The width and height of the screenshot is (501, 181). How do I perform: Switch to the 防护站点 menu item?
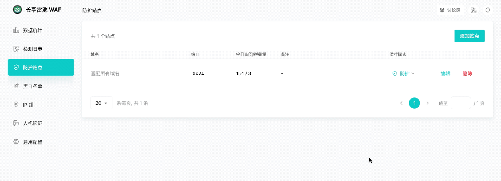(x=41, y=67)
